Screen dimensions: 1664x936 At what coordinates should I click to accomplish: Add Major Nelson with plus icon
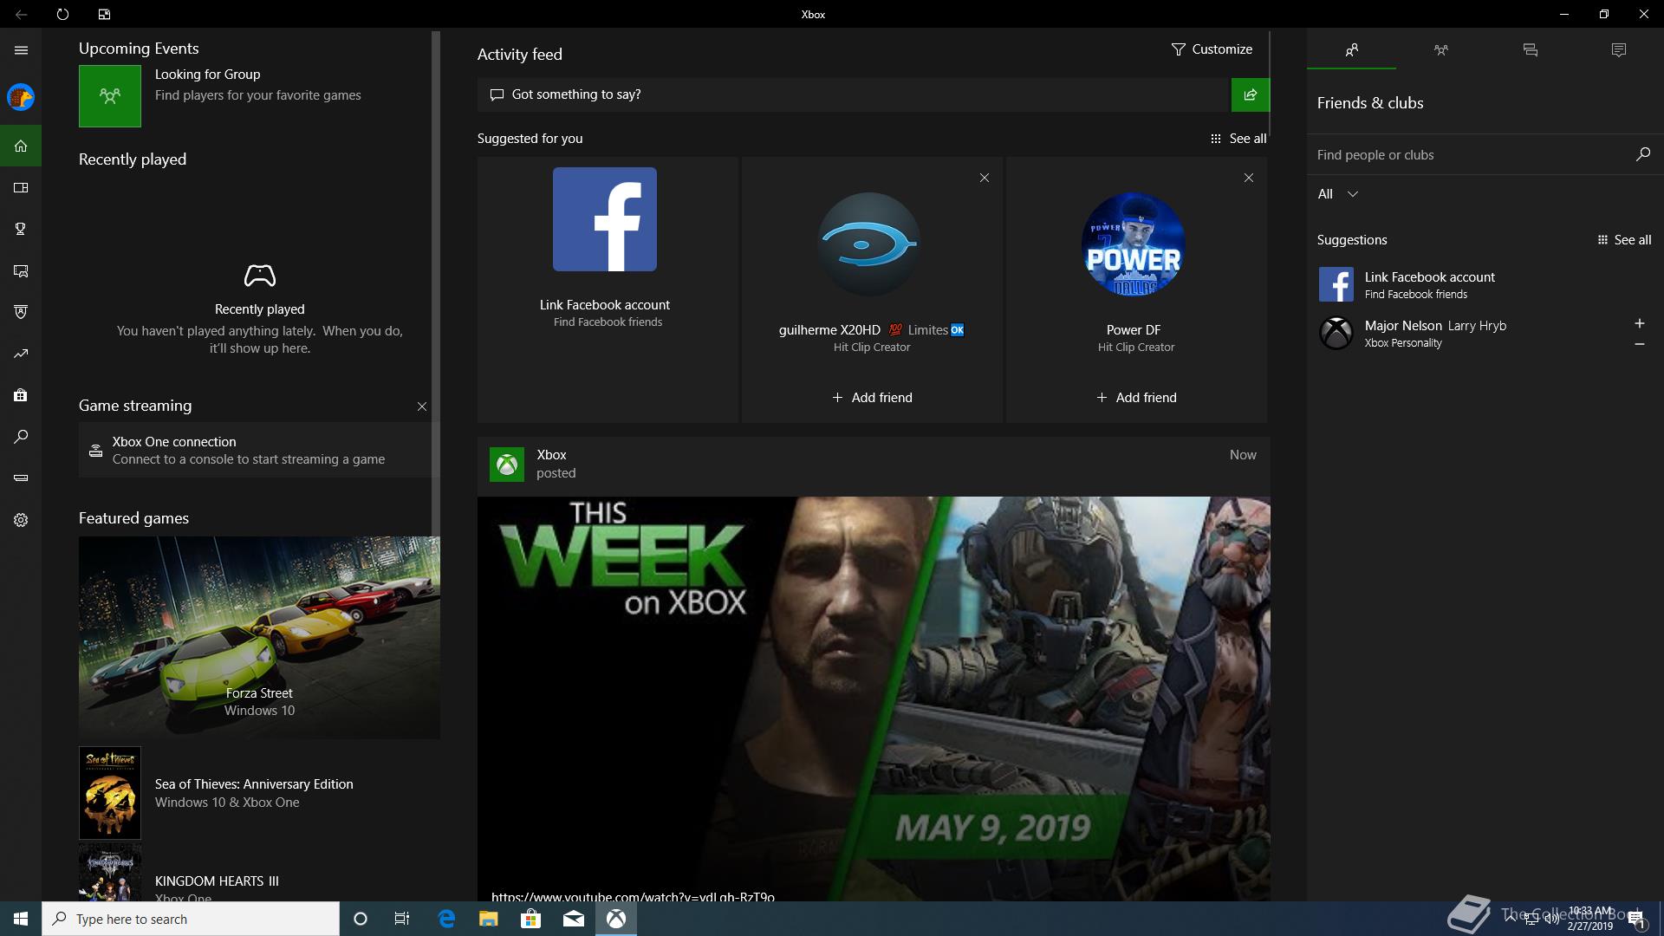pos(1639,323)
